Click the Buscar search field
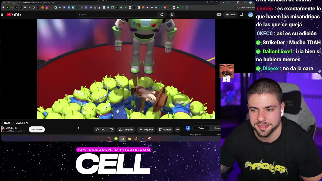Image resolution: width=322 pixels, height=181 pixels. coord(117,15)
